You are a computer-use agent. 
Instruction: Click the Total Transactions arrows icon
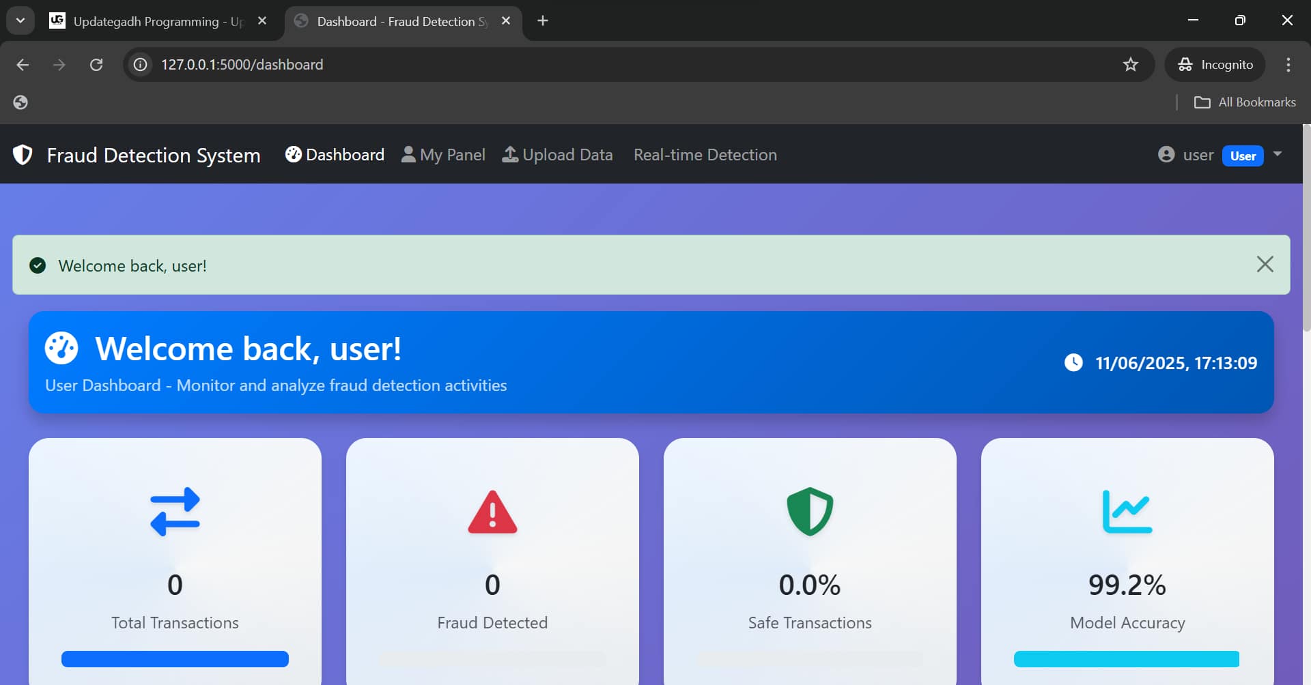pos(175,512)
